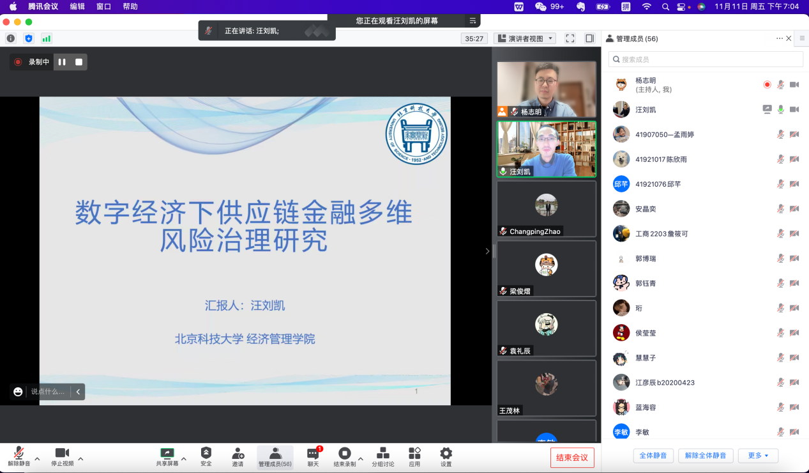Open the 编辑 menu in menu bar
Screen dimensions: 809x473
point(77,6)
